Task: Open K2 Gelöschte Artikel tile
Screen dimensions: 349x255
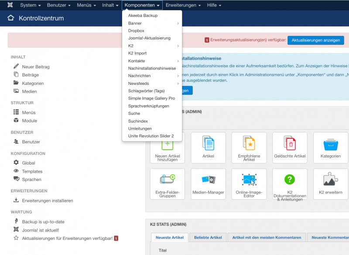Action: click(x=290, y=148)
